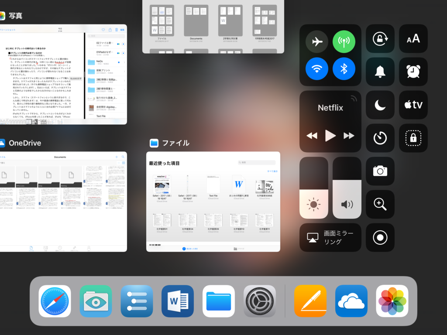447x335 pixels.
Task: Open the eye-folder file viewer app in dock
Action: click(96, 301)
